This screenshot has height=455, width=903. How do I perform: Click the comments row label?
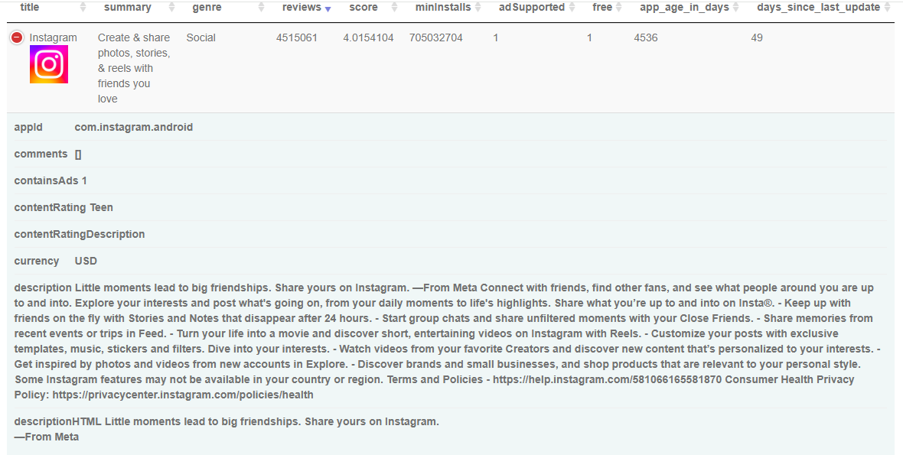click(x=41, y=154)
